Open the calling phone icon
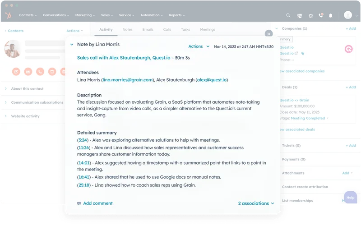Screen dimensions: 361x226 tap(321, 15)
